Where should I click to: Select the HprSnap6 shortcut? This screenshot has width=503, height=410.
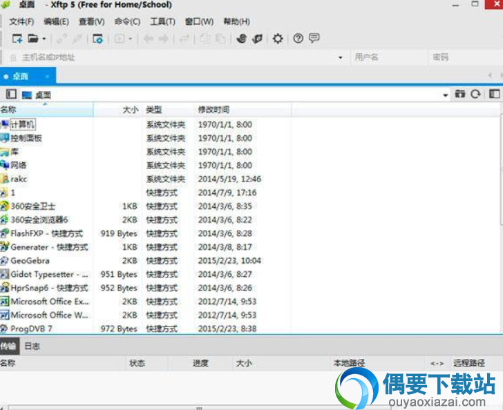49,288
